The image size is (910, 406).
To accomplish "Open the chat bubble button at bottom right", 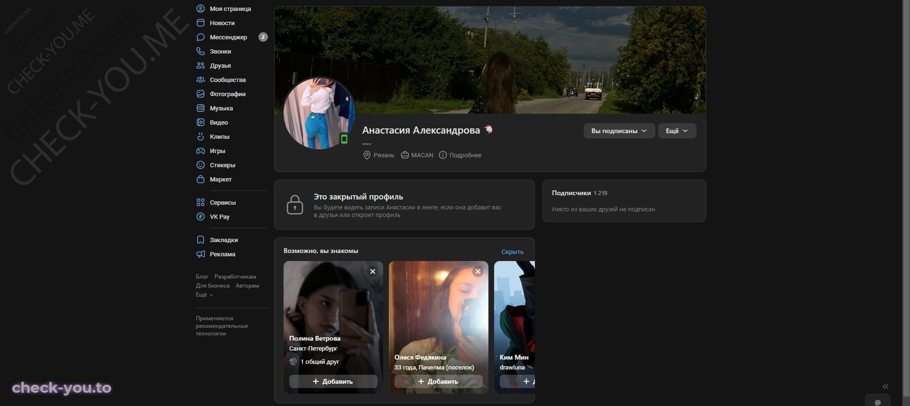I will (x=878, y=401).
